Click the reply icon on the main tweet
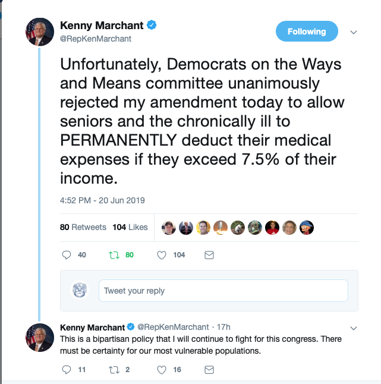Image resolution: width=381 pixels, height=384 pixels. click(x=67, y=255)
